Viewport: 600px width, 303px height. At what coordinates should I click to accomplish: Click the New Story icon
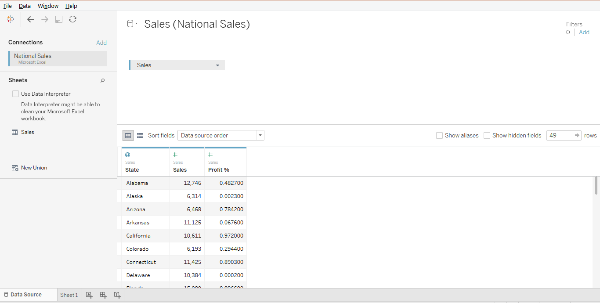click(x=117, y=295)
